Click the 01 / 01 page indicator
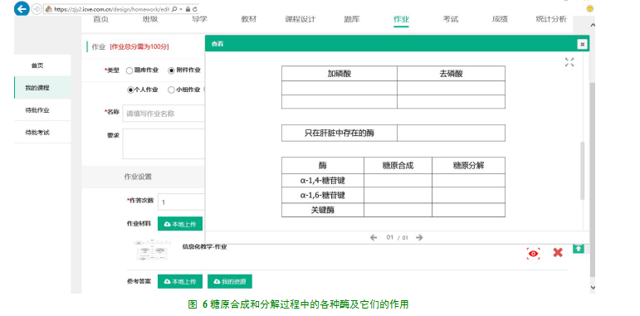This screenshot has width=640, height=316. (x=397, y=238)
